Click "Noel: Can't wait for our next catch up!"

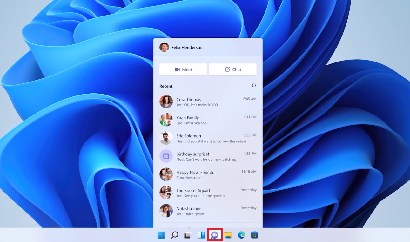click(x=207, y=160)
